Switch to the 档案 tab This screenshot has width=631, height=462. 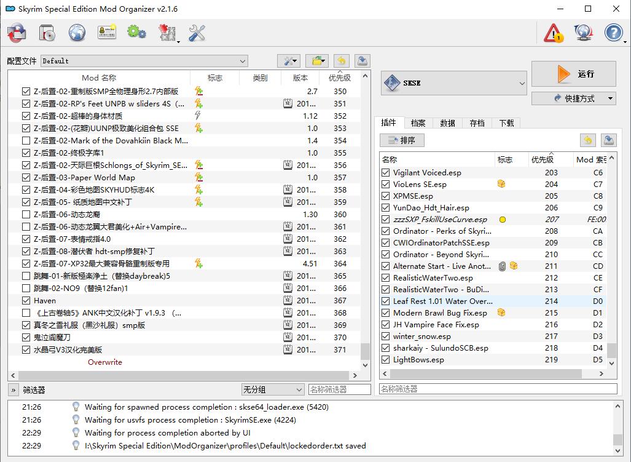click(x=418, y=123)
